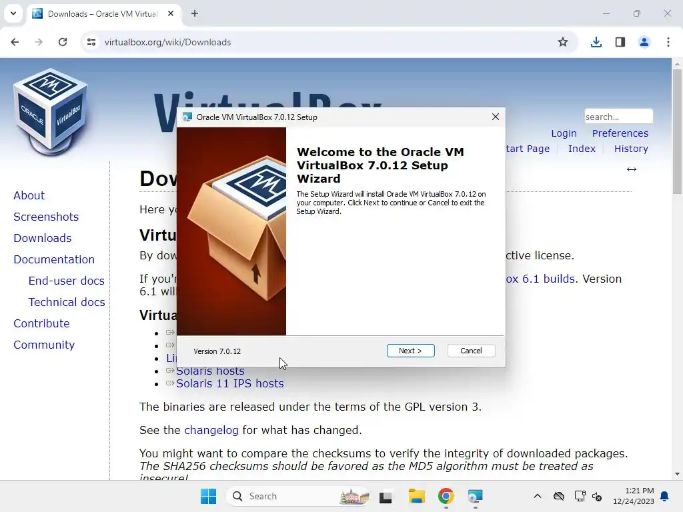Viewport: 683px width, 512px height.
Task: Open the notifications bell icon
Action: 665,496
